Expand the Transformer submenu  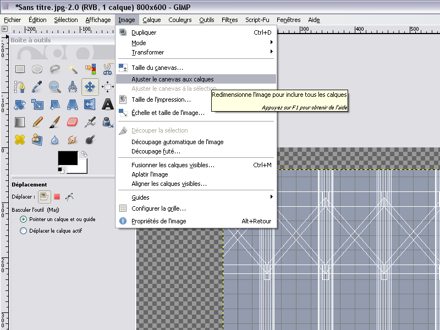(196, 52)
